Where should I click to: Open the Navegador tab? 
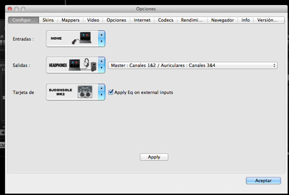coord(223,20)
